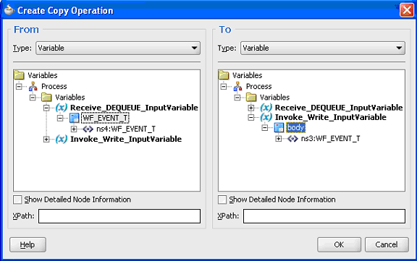This screenshot has height=261, width=417.
Task: Click Invoke_Write_InputVariable variable icon in From tree
Action: tap(62, 139)
